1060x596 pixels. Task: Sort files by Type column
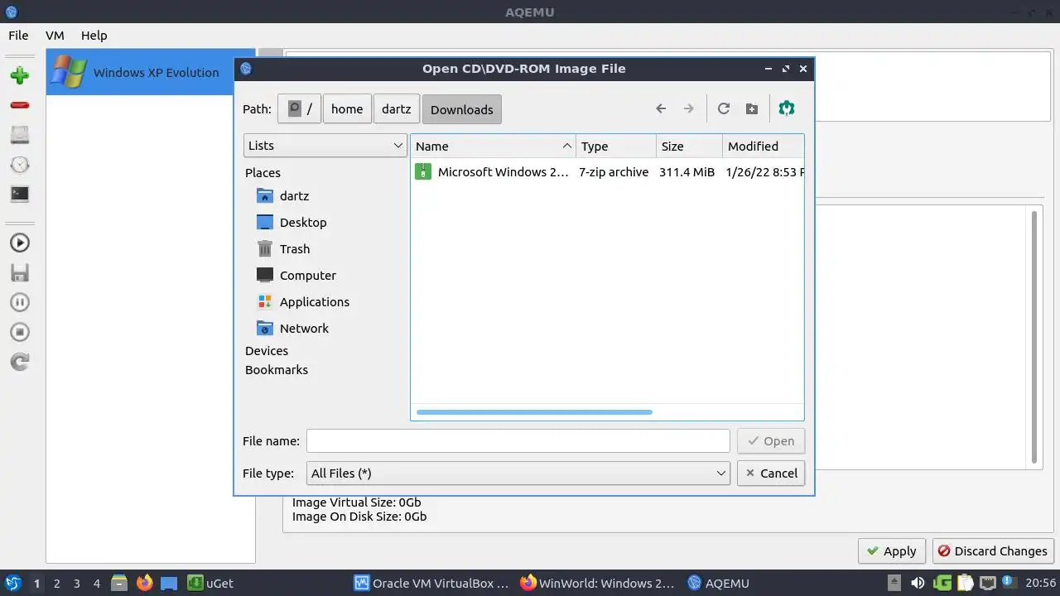[x=616, y=146]
